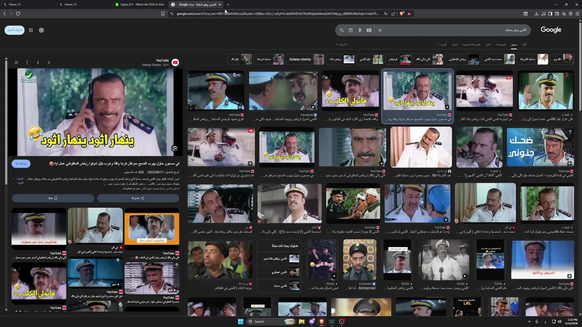Click the Google logo
This screenshot has height=327, width=582.
[x=551, y=30]
